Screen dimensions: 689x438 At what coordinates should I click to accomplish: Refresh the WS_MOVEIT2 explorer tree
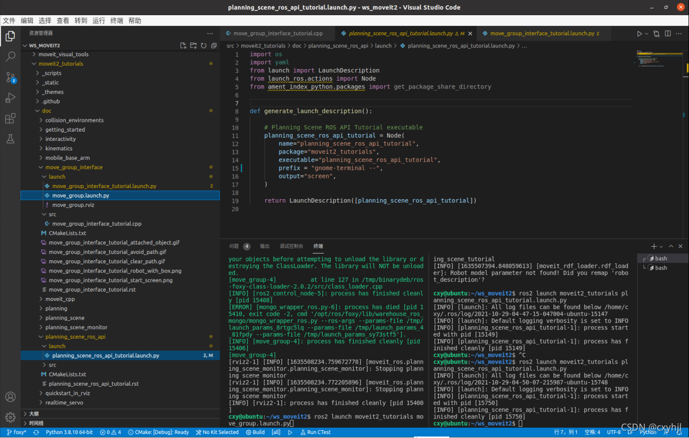coord(204,46)
